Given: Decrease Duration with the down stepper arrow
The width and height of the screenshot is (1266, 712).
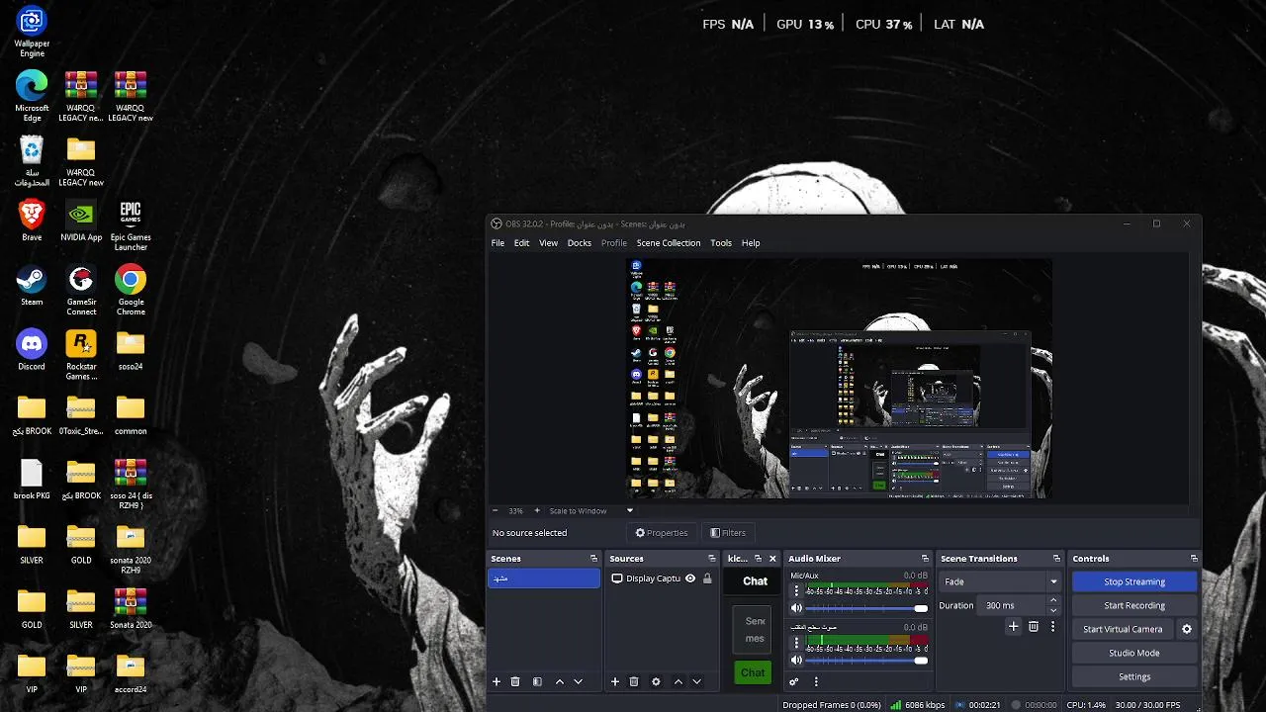Looking at the screenshot, I should [x=1052, y=610].
